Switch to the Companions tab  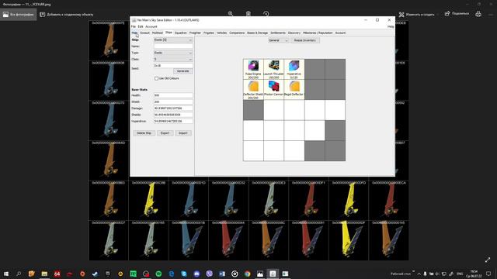point(237,33)
